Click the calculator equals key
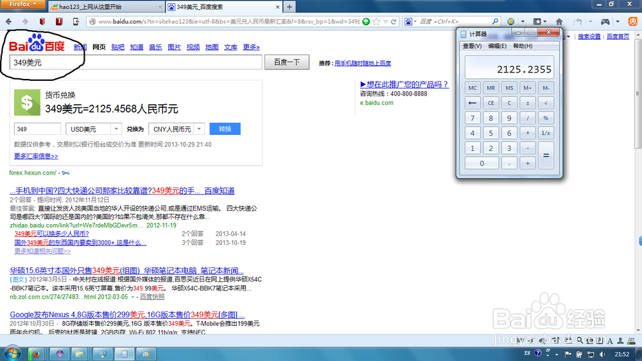Screen dimensions: 642x361 (546, 155)
